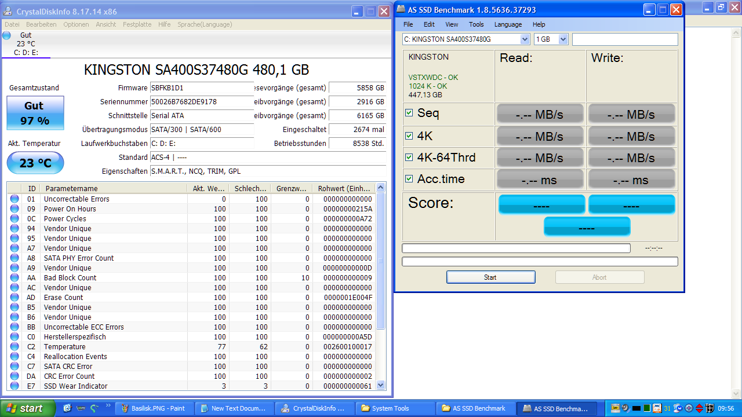Screen dimensions: 742x417
Task: Open the AS SSD Benchmark folder taskbar item
Action: pyautogui.click(x=474, y=408)
